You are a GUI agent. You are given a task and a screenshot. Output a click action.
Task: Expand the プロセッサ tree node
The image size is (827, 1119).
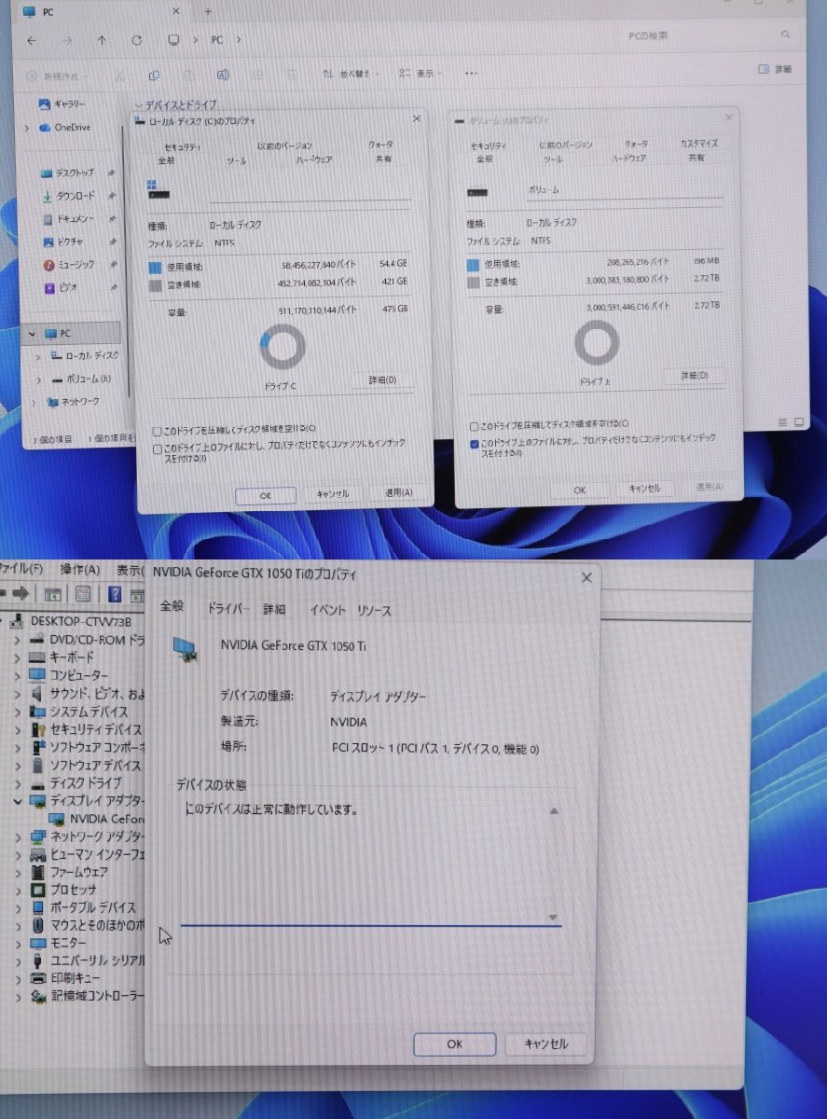[x=19, y=890]
